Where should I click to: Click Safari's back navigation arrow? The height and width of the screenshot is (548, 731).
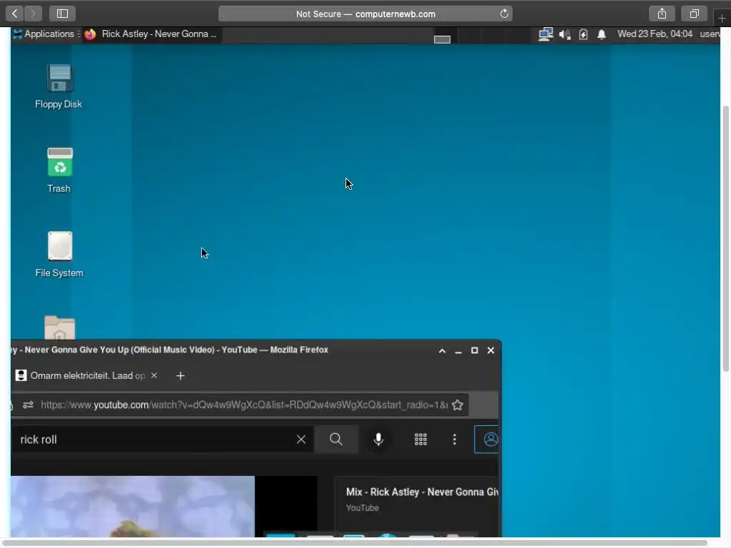(15, 14)
